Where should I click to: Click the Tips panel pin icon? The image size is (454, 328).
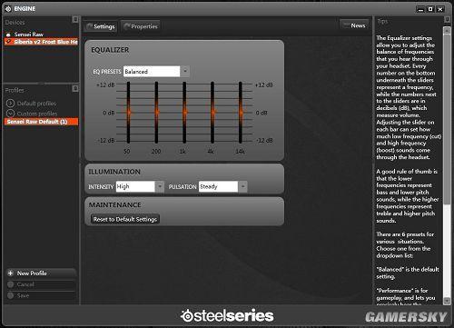[x=447, y=19]
